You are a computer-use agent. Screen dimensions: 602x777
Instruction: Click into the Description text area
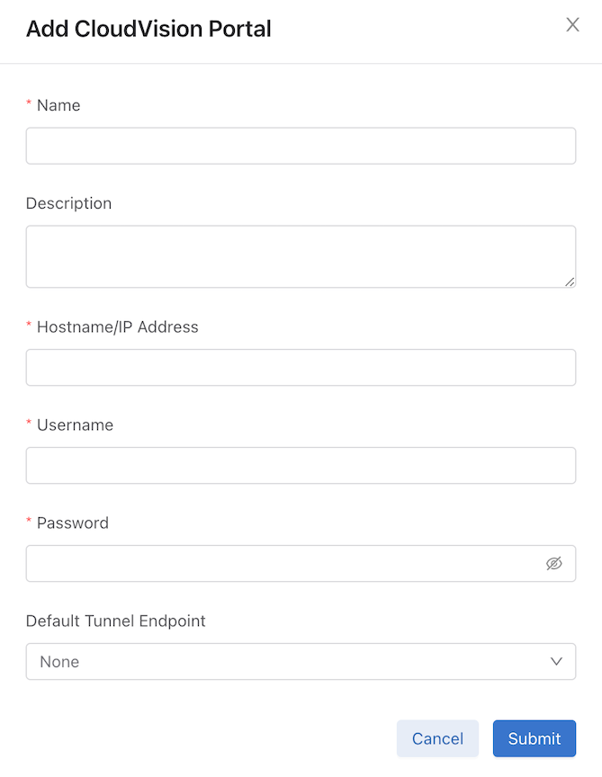click(301, 256)
